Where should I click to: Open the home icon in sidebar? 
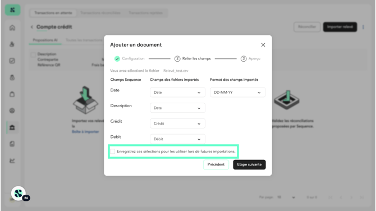[12, 28]
